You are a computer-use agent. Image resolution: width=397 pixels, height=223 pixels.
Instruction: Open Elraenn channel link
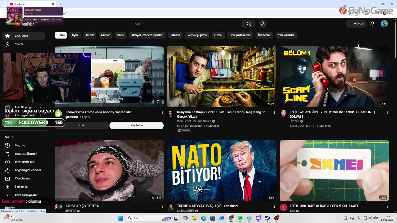click(294, 121)
